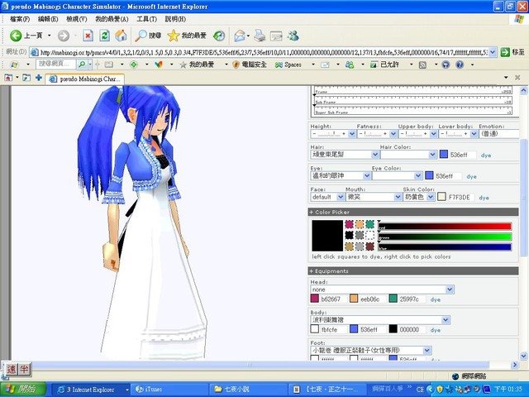Click dye link in Head equipment row
The width and height of the screenshot is (529, 397).
[x=436, y=299]
